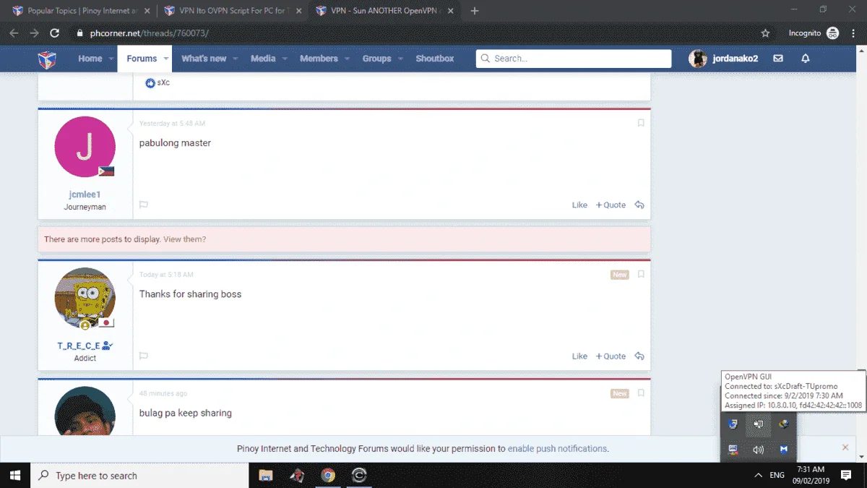Open the Home nav item
The width and height of the screenshot is (867, 488).
pyautogui.click(x=90, y=59)
